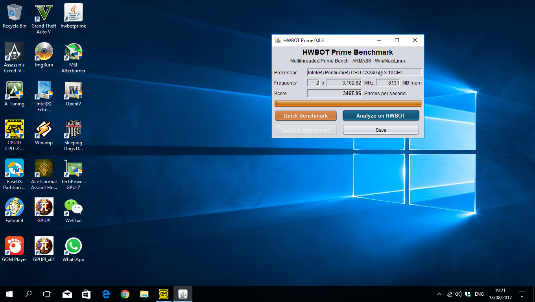Viewport: 535px width, 302px height.
Task: Click the orange benchmark progress bar
Action: (x=348, y=103)
